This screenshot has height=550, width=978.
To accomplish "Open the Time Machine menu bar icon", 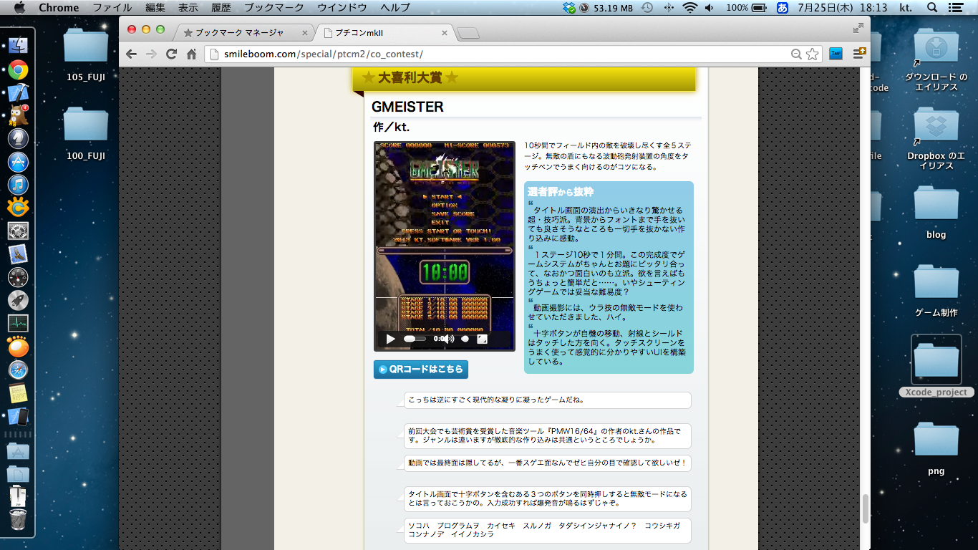I will pyautogui.click(x=647, y=8).
